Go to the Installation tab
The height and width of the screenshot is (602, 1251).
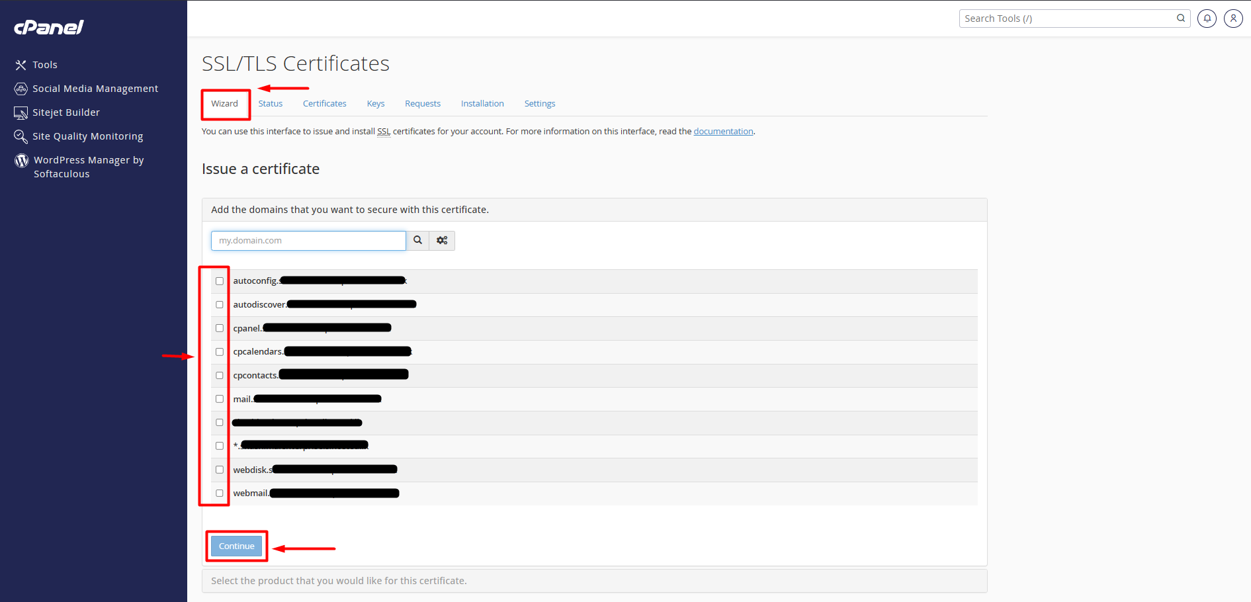482,104
